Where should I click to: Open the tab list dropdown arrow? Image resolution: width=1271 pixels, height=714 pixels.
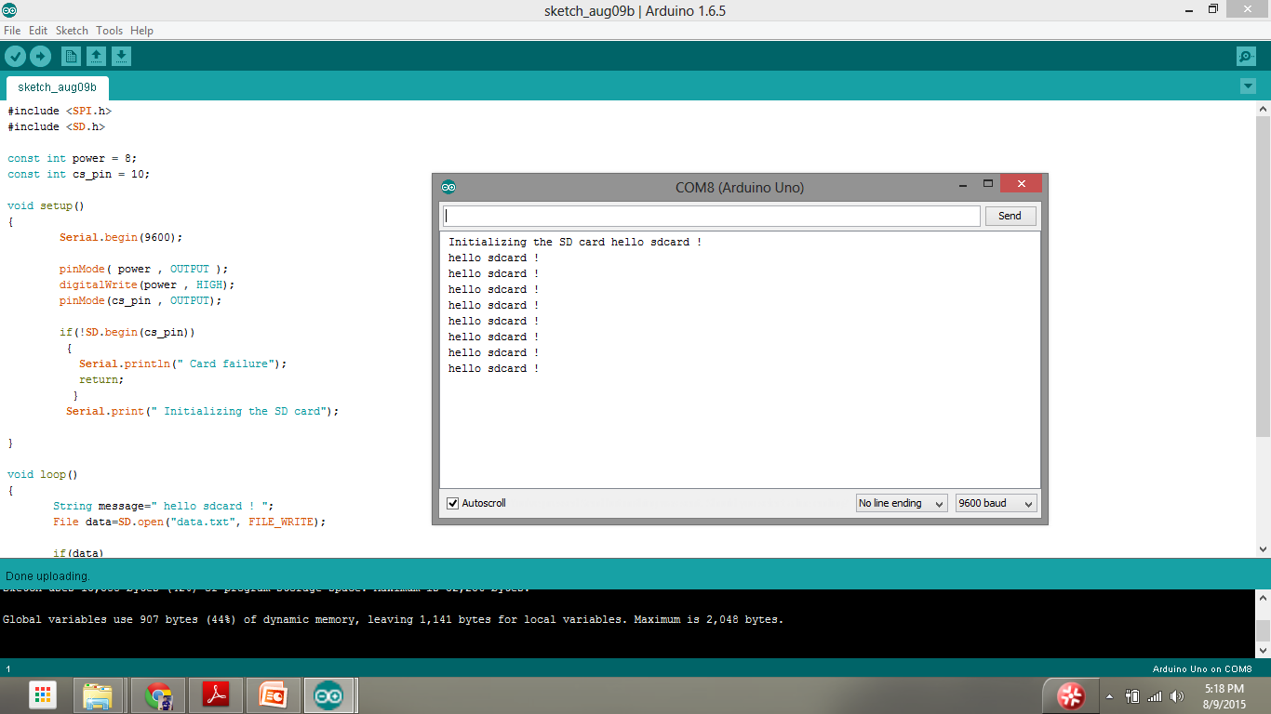tap(1247, 85)
